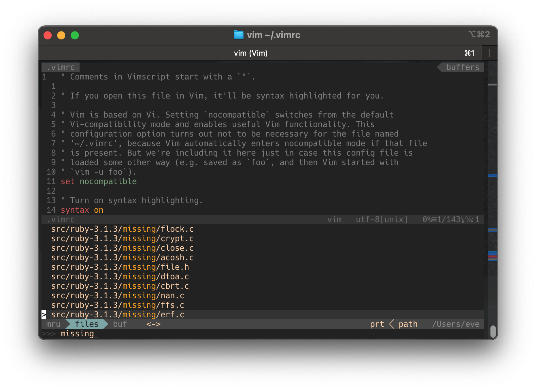This screenshot has height=390, width=536.
Task: Click the vim filetype in the status line
Action: [334, 219]
